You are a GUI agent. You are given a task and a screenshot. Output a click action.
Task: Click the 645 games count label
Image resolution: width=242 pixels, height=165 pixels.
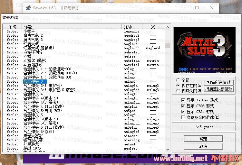tap(204, 127)
